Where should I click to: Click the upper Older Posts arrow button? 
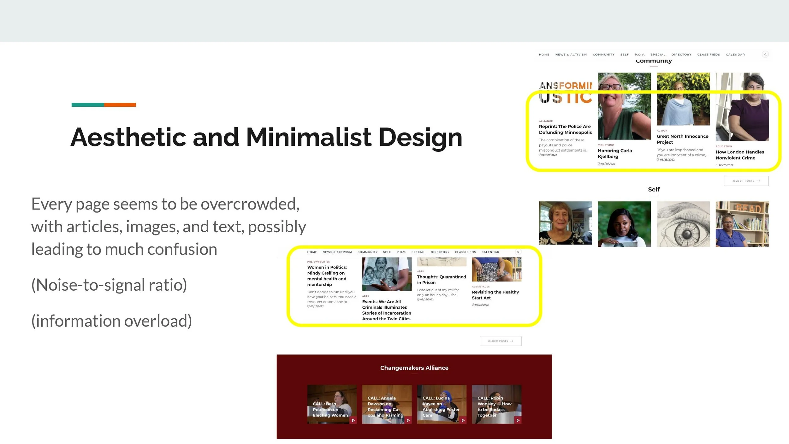point(746,181)
